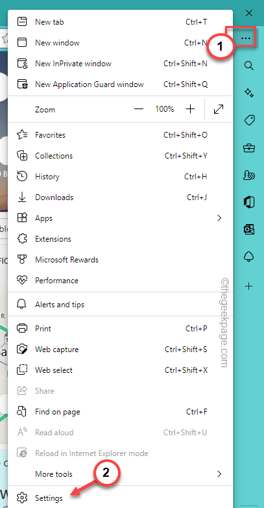Choose New Application Guard window
This screenshot has height=508, width=264.
tap(121, 84)
